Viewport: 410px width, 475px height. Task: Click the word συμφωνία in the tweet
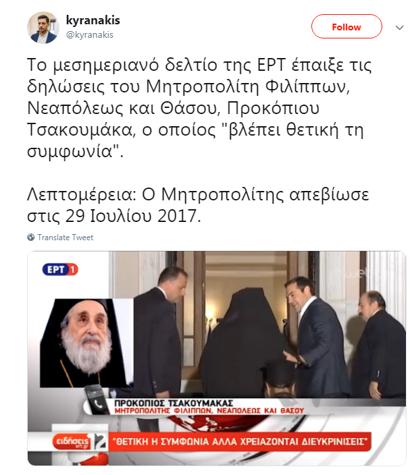pyautogui.click(x=70, y=151)
